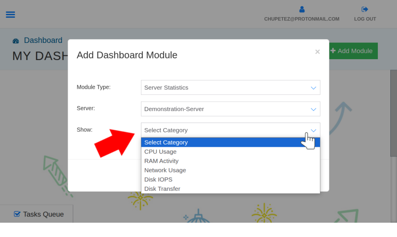This screenshot has width=397, height=237.
Task: Click the log out icon
Action: click(x=365, y=9)
